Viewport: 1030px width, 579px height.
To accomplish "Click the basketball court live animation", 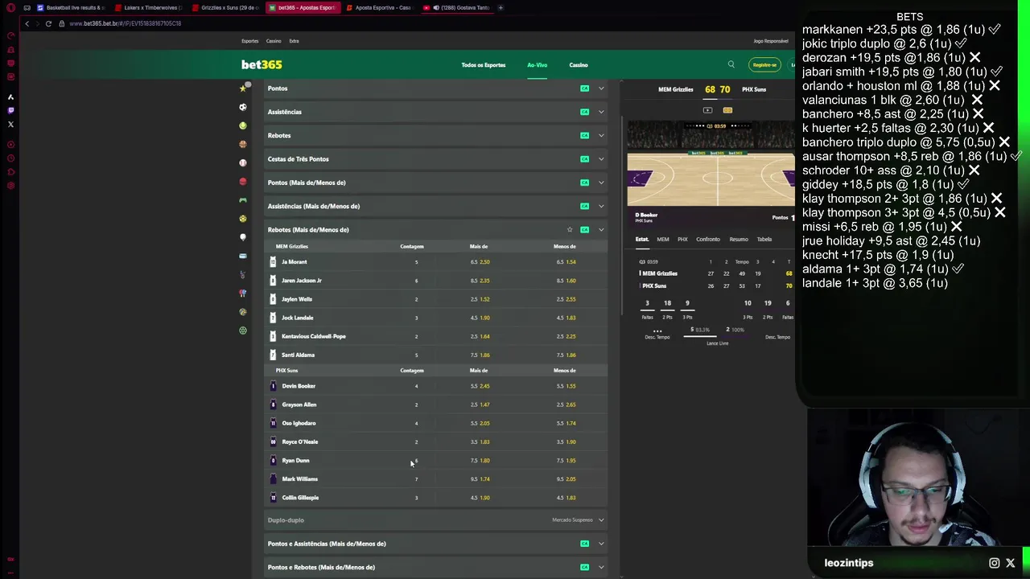I will click(x=711, y=162).
